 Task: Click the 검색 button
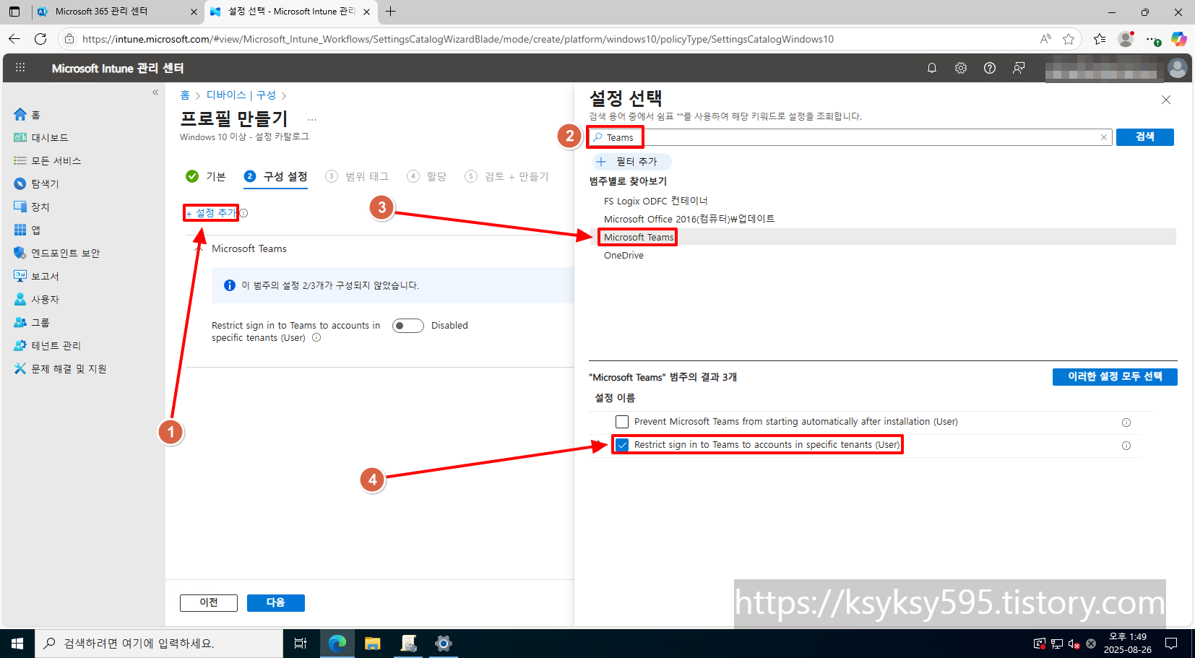click(1145, 137)
